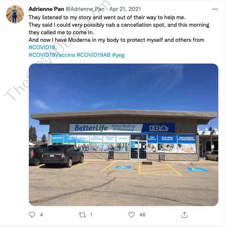Click the tweet text about Moderna
The width and height of the screenshot is (225, 227).
pyautogui.click(x=116, y=40)
